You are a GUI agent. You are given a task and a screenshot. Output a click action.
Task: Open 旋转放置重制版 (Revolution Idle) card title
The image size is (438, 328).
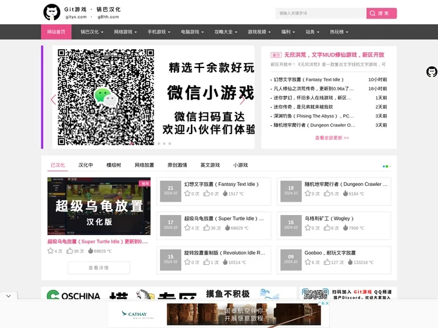click(224, 253)
